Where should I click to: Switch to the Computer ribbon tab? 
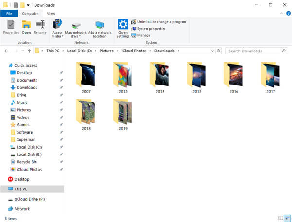click(x=30, y=14)
